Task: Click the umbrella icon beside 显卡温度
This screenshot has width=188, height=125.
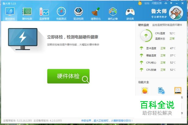Action: 142,48
